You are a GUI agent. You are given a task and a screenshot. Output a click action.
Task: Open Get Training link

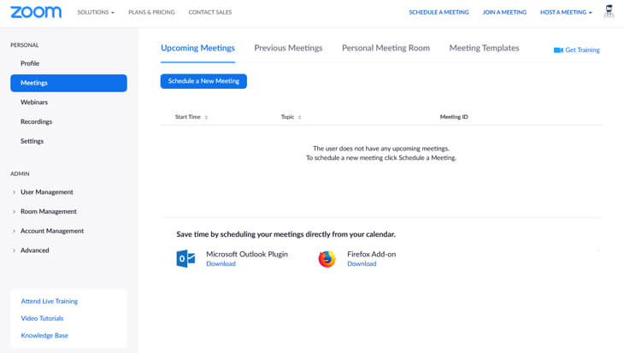[582, 50]
